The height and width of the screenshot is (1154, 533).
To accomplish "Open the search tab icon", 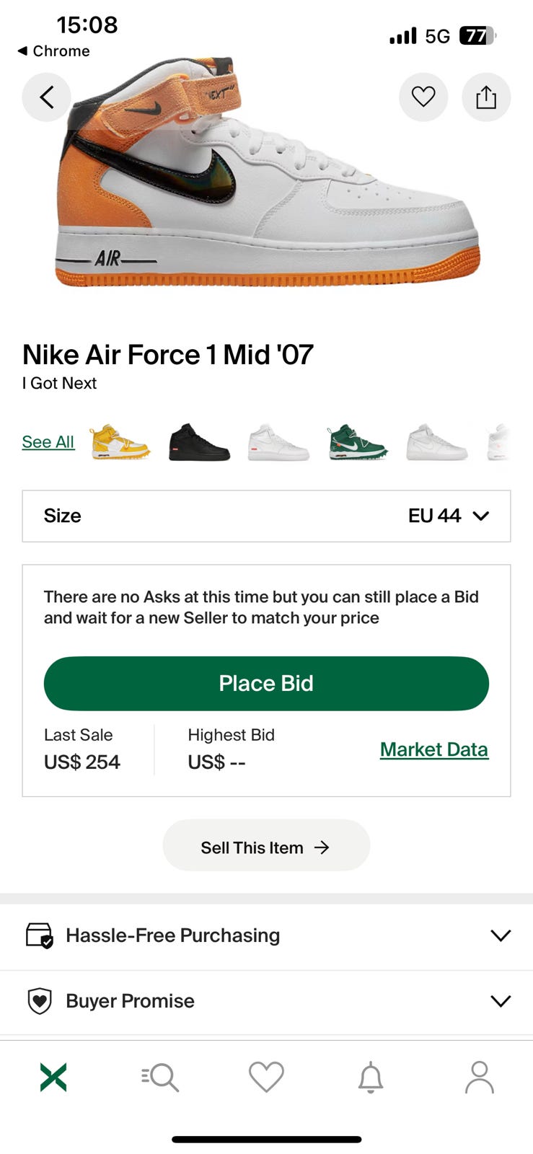I will pos(160,1078).
